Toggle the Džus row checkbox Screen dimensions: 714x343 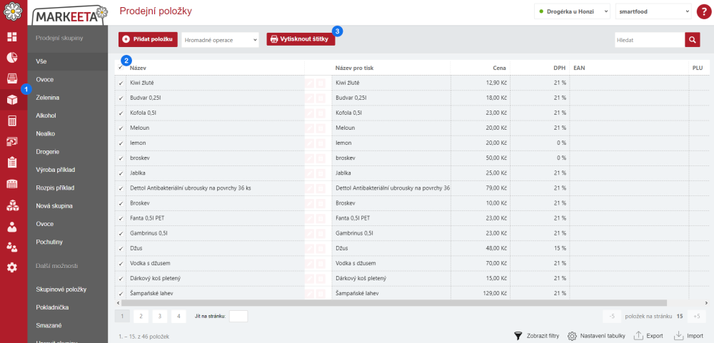[x=121, y=249]
